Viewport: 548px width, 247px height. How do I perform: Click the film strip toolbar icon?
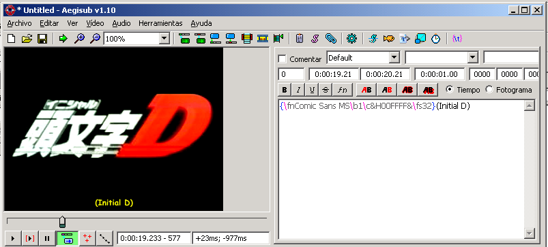(263, 39)
